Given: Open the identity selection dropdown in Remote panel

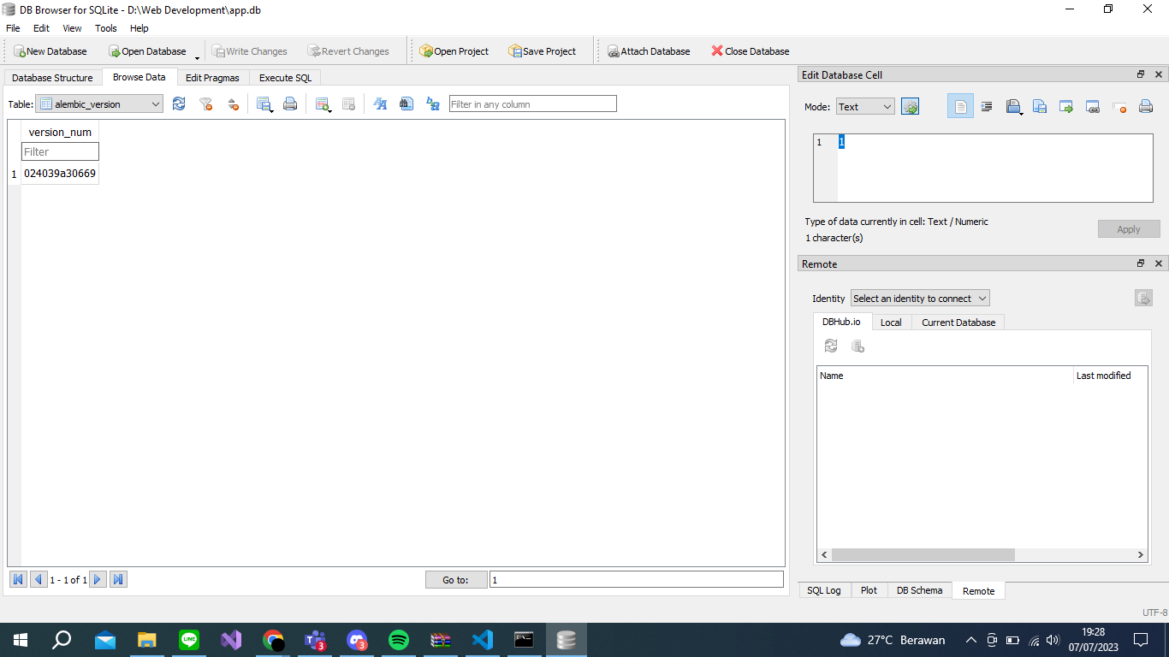Looking at the screenshot, I should pyautogui.click(x=919, y=298).
